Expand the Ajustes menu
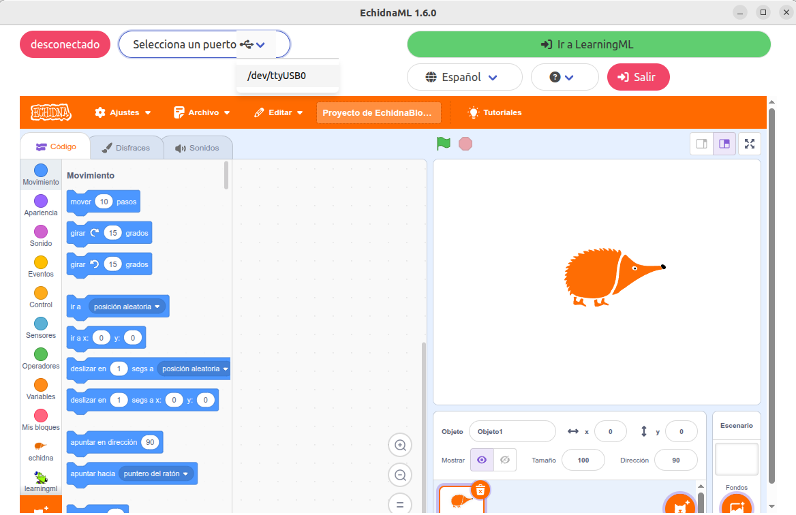Viewport: 796px width, 515px height. 123,112
